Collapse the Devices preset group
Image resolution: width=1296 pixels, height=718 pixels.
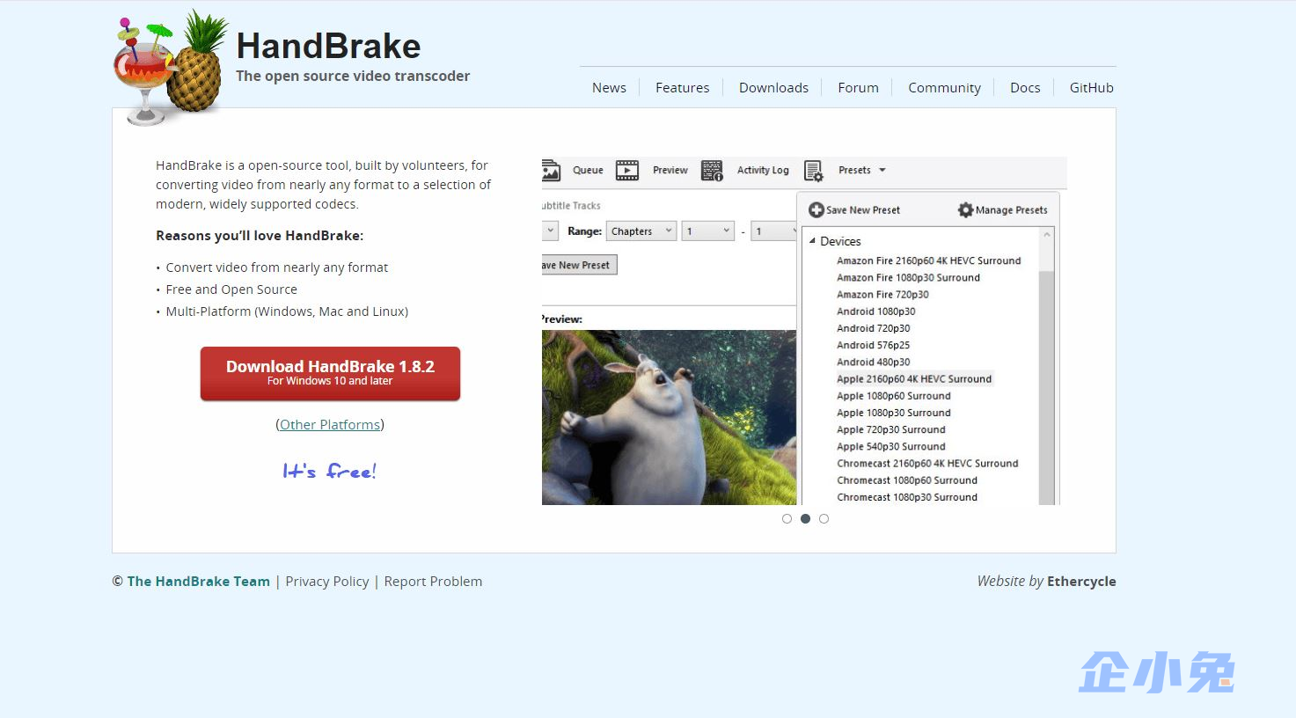pos(812,240)
